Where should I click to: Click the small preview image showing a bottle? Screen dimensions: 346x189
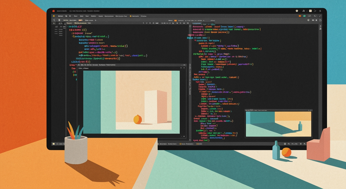pyautogui.click(x=278, y=124)
